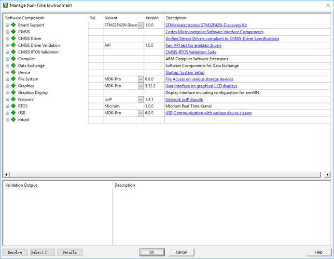The height and width of the screenshot is (259, 334).
Task: Click the diamond icon next to Graphics
Action: [14, 86]
